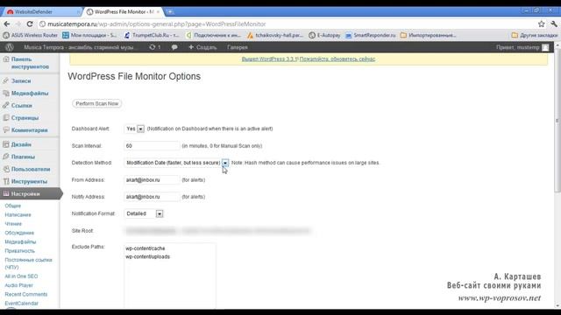The image size is (561, 315).
Task: Click the browser Forward arrow
Action: point(18,24)
